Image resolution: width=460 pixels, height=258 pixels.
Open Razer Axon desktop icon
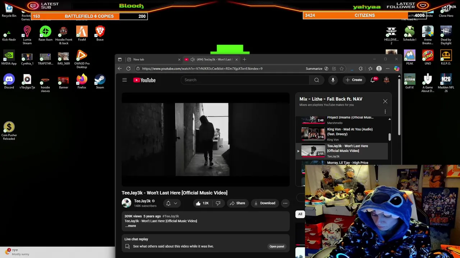(x=45, y=34)
